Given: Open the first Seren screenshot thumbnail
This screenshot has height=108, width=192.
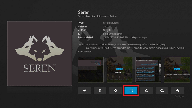Looking at the screenshot, I should click(x=91, y=70).
